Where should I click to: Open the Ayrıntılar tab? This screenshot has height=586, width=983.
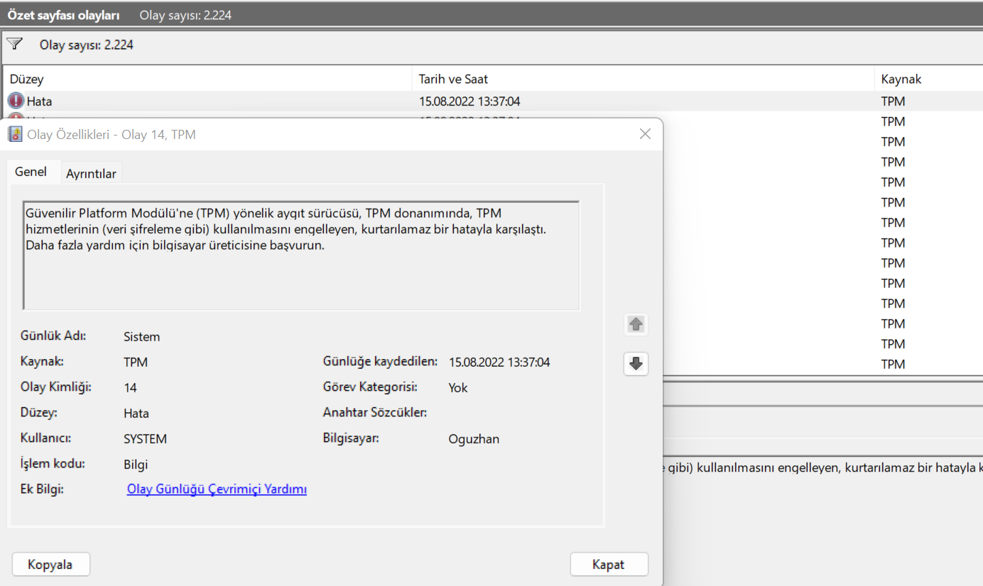point(91,174)
